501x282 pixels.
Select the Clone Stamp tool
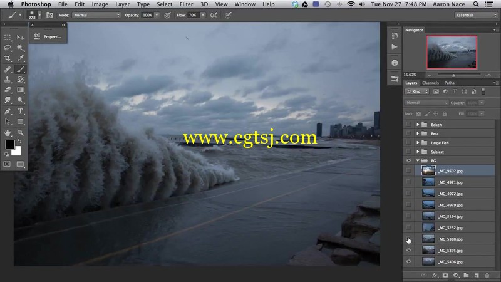coord(8,80)
